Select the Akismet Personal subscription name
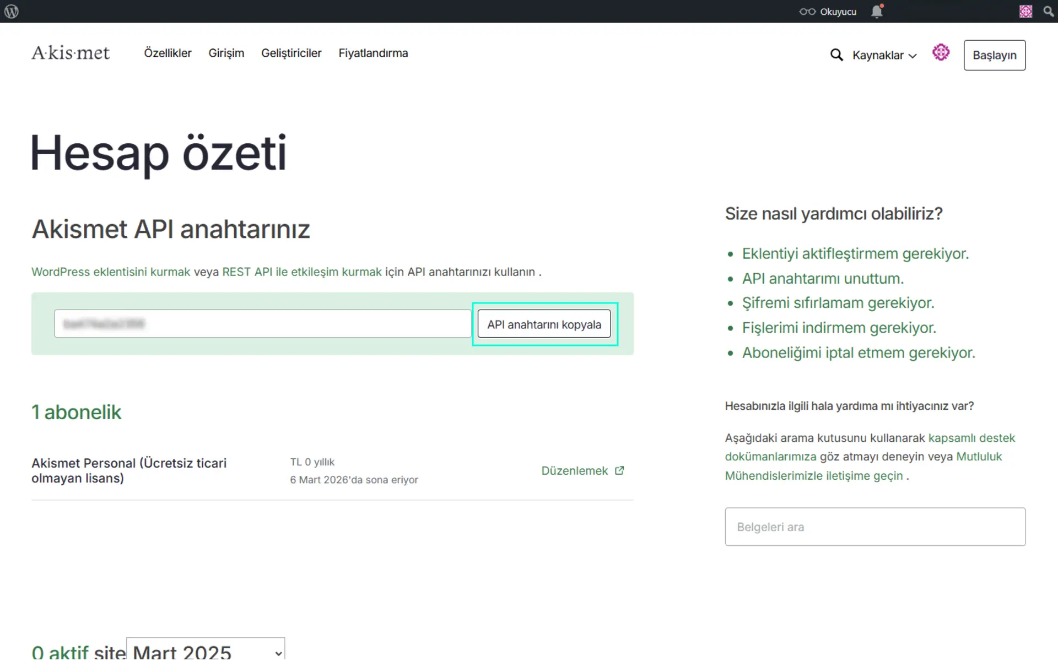Screen dimensions: 1058x661 coord(129,470)
